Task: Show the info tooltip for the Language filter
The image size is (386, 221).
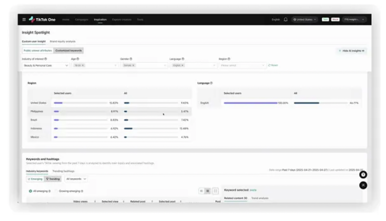Action: pyautogui.click(x=183, y=59)
